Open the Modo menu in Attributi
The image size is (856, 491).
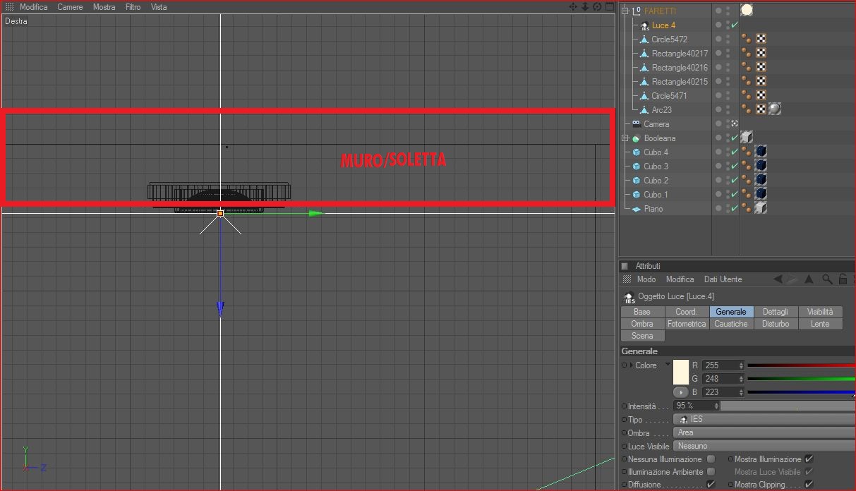click(x=646, y=279)
